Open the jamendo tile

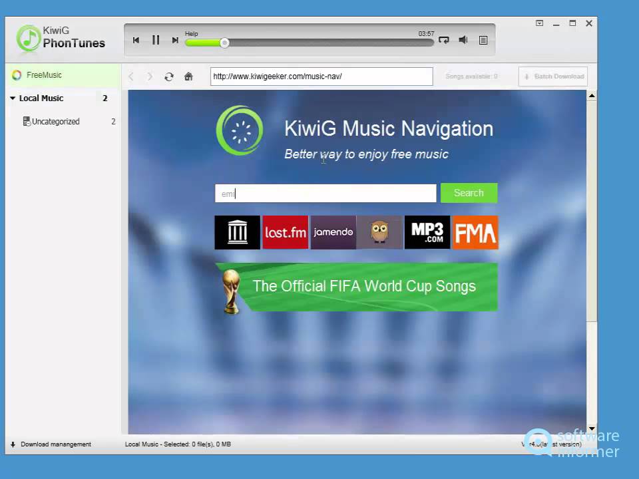[x=333, y=232]
